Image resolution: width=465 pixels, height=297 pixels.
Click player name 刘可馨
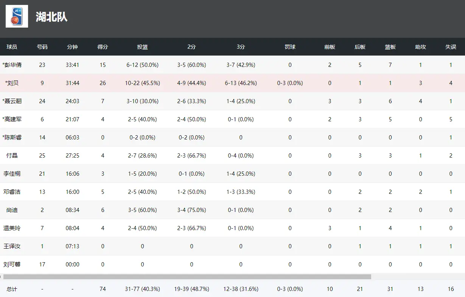pyautogui.click(x=12, y=265)
